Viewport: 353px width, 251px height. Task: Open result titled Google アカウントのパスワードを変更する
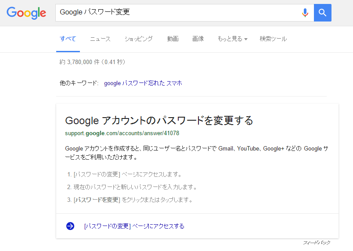click(x=159, y=120)
